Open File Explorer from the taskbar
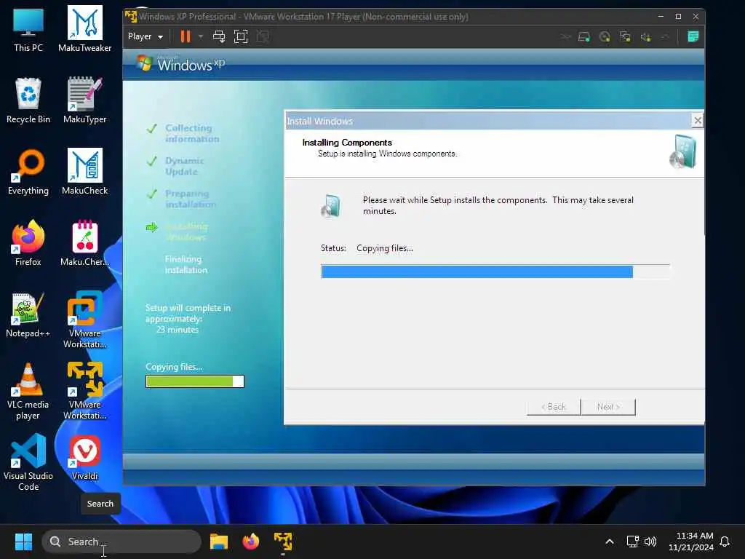The height and width of the screenshot is (559, 745). click(219, 542)
